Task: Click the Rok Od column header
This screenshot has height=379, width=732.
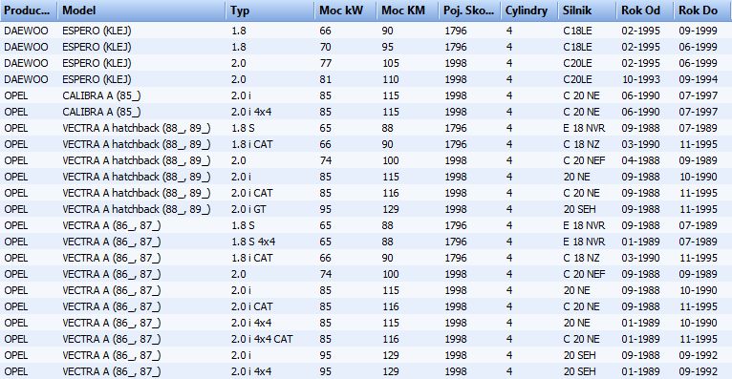Action: 645,11
